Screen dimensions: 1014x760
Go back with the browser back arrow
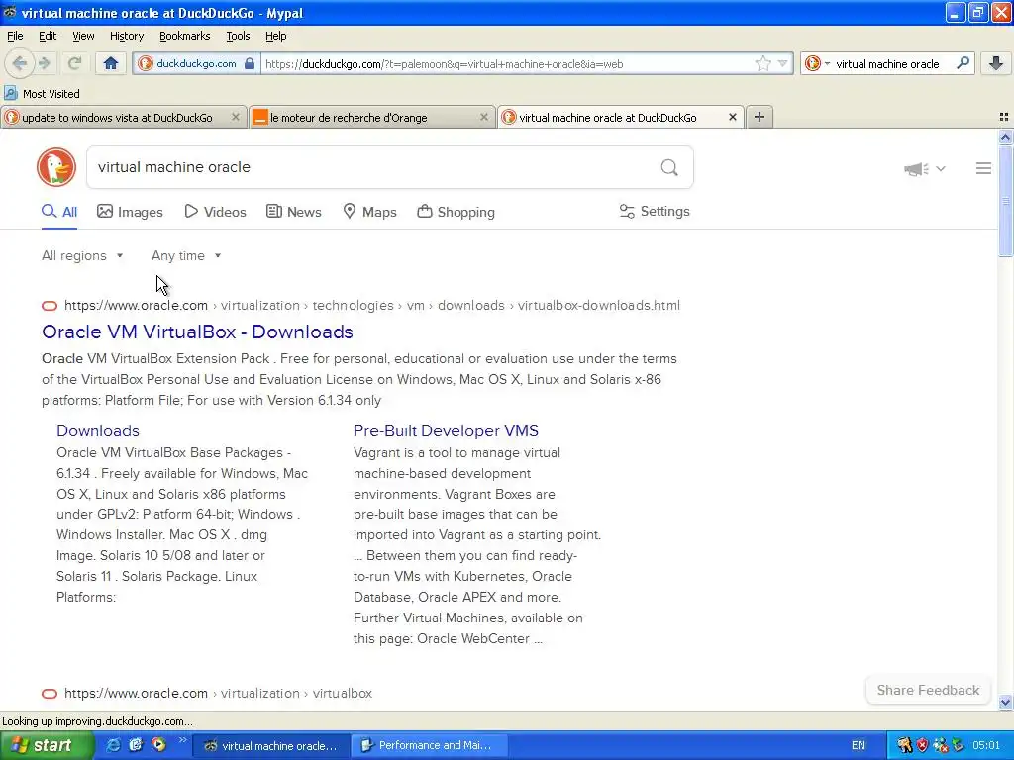[x=20, y=63]
